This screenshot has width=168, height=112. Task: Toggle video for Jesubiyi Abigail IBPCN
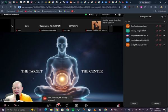point(160,31)
